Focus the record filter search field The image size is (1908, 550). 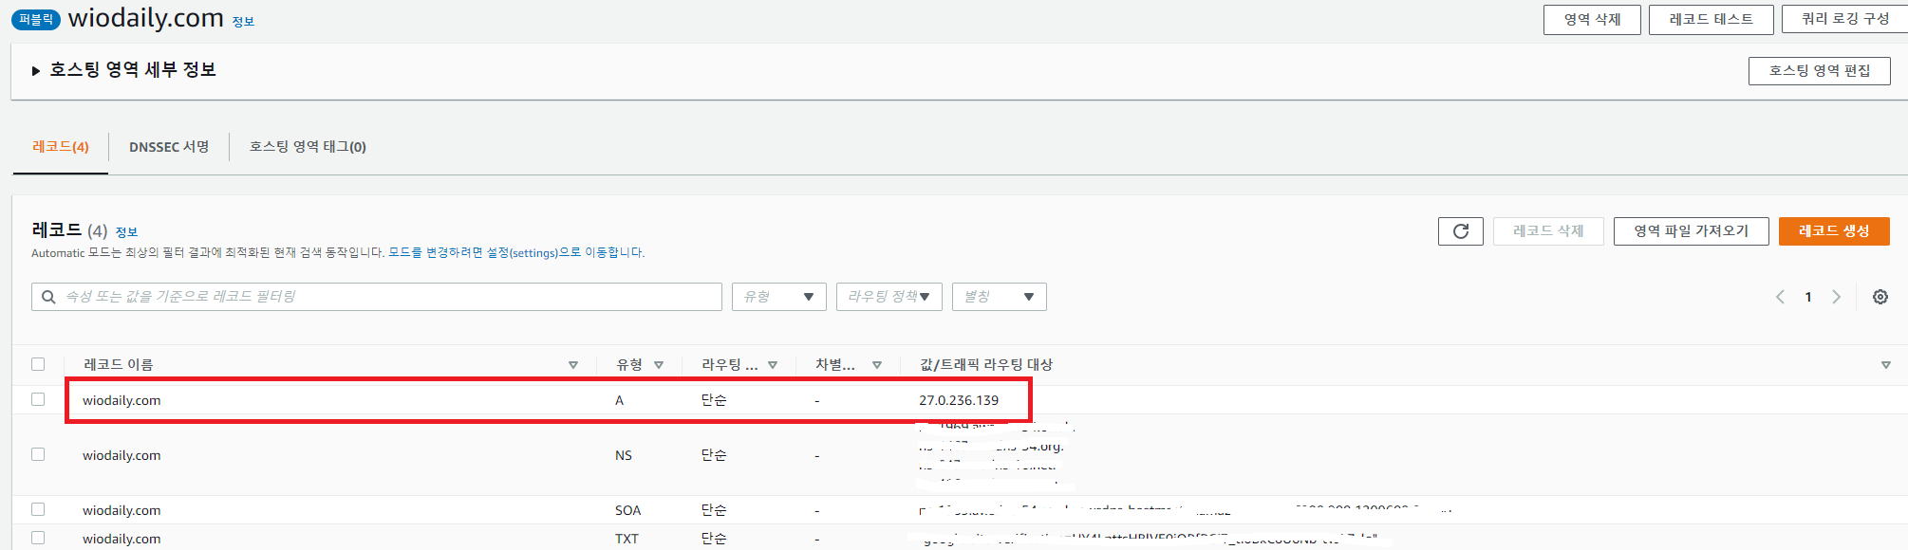[x=377, y=297]
